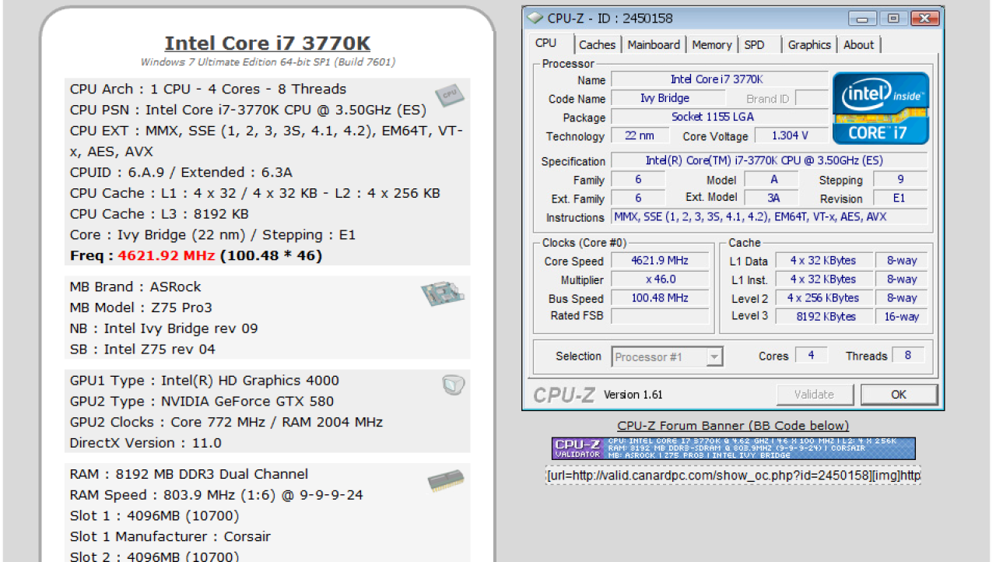Click the CPU-Z title bar app icon

[x=535, y=18]
